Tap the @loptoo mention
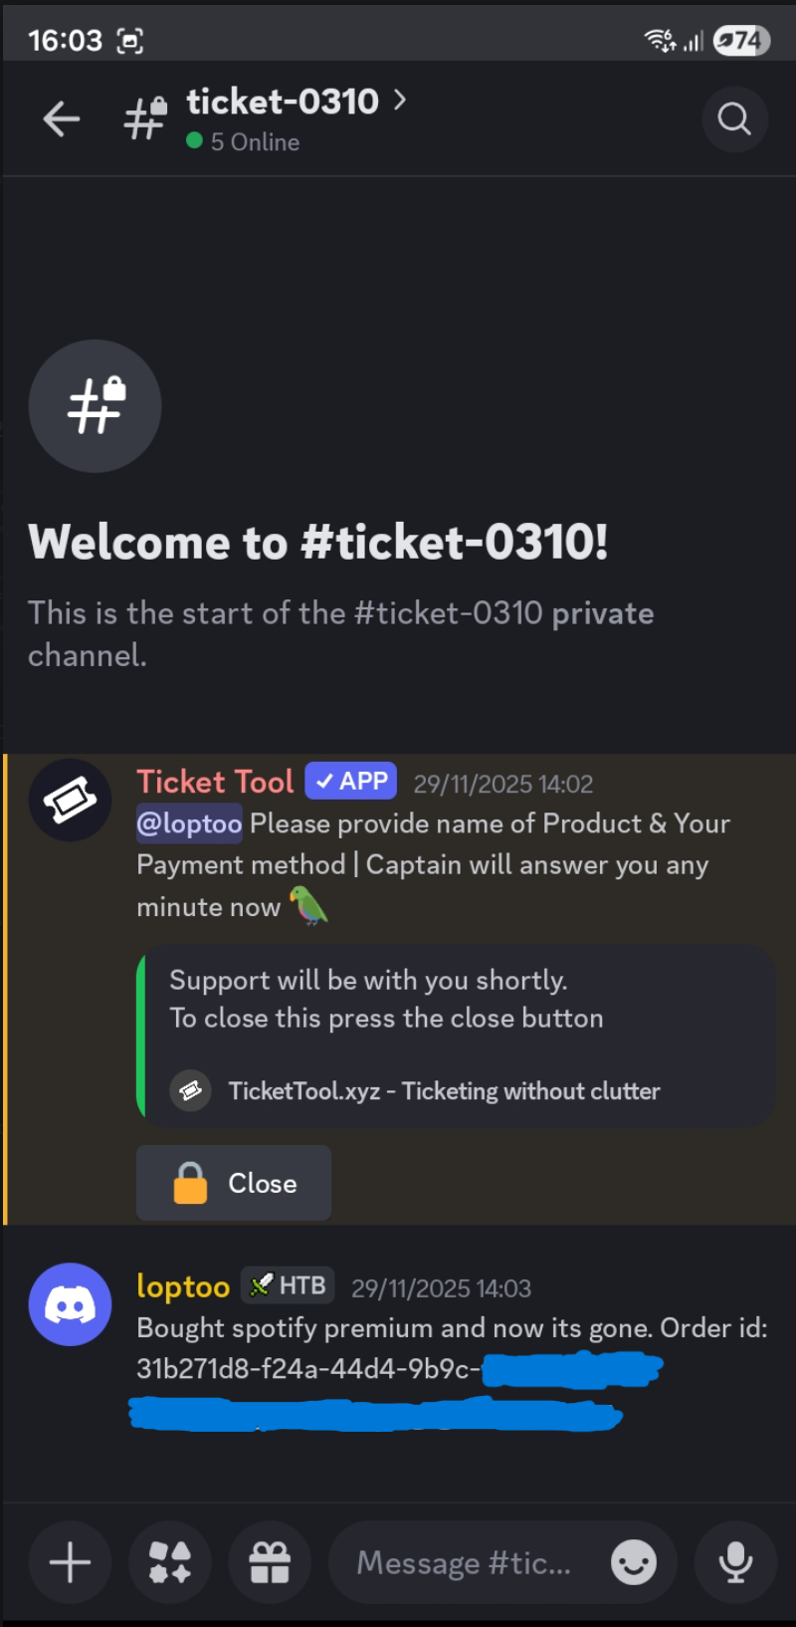 [x=189, y=823]
